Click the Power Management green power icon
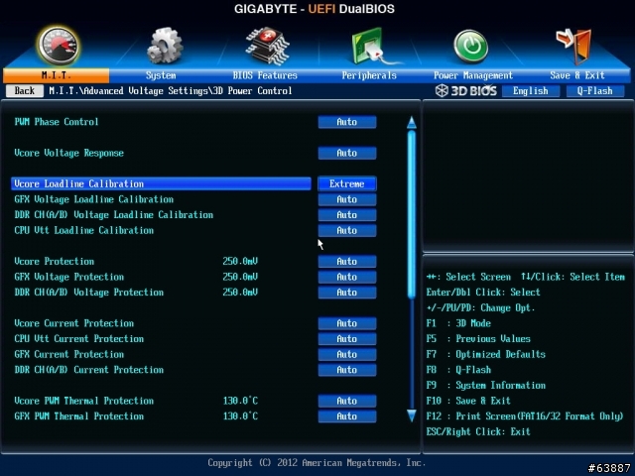This screenshot has width=635, height=476. pyautogui.click(x=470, y=47)
